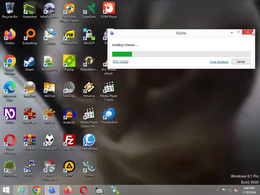Select the WizTree desktop shortcut
The height and width of the screenshot is (195, 260).
point(50,89)
